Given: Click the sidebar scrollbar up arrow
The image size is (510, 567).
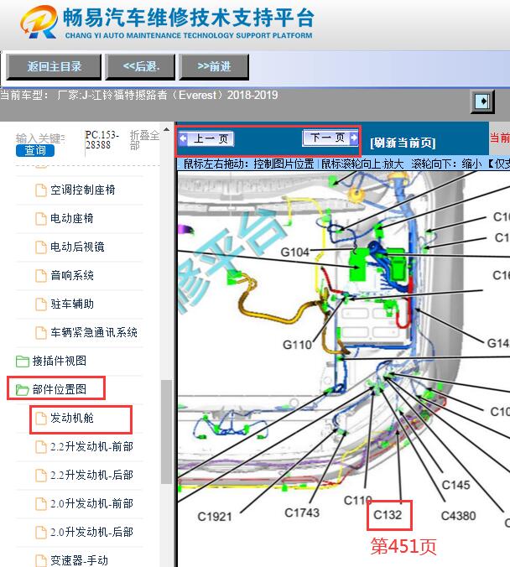Looking at the screenshot, I should click(166, 129).
